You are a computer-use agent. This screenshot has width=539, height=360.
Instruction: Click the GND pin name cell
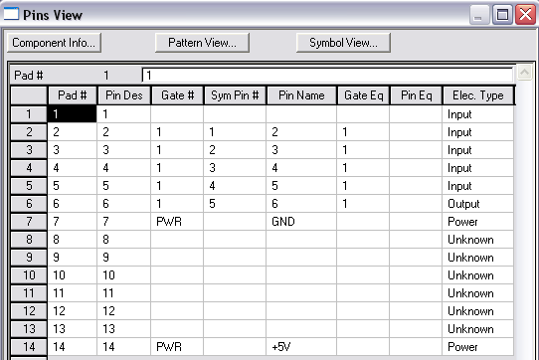point(301,222)
